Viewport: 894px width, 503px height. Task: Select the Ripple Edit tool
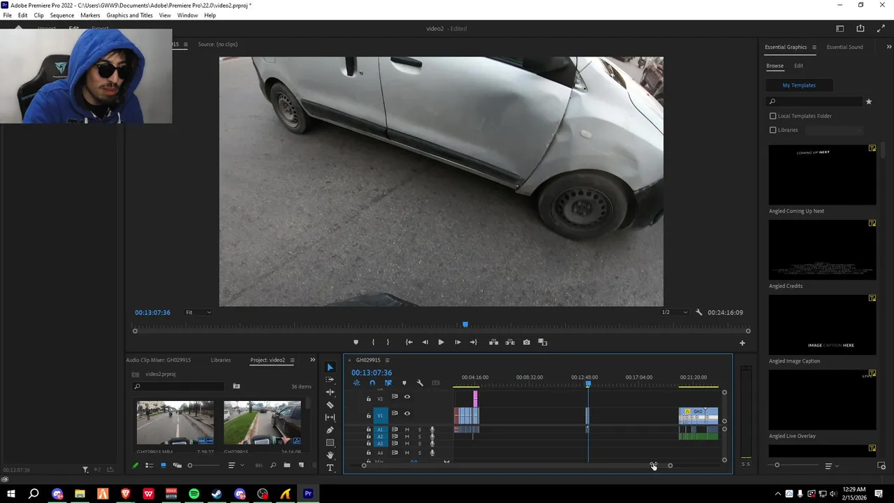(330, 392)
